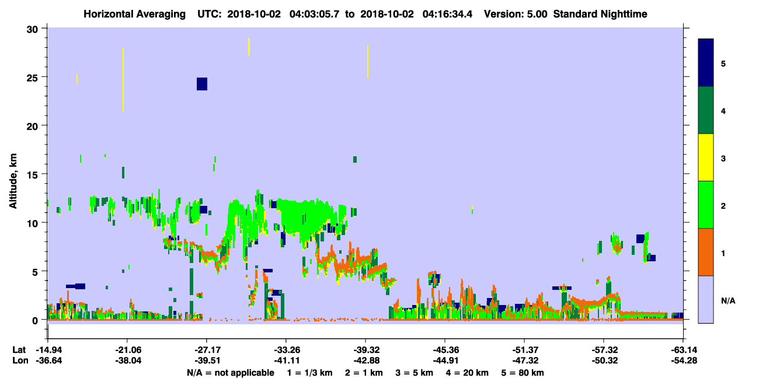759x389 pixels.
Task: Click the 'N/A = not applicable' legend note
Action: pyautogui.click(x=230, y=373)
